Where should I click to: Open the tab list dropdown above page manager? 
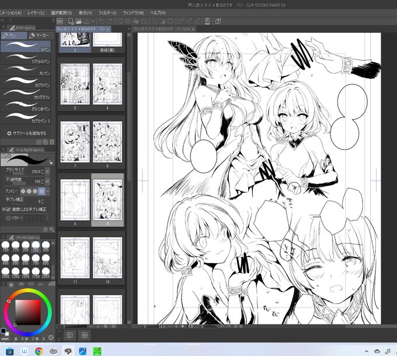point(128,29)
